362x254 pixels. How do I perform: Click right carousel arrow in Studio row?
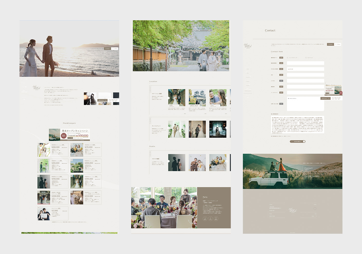coord(226,161)
